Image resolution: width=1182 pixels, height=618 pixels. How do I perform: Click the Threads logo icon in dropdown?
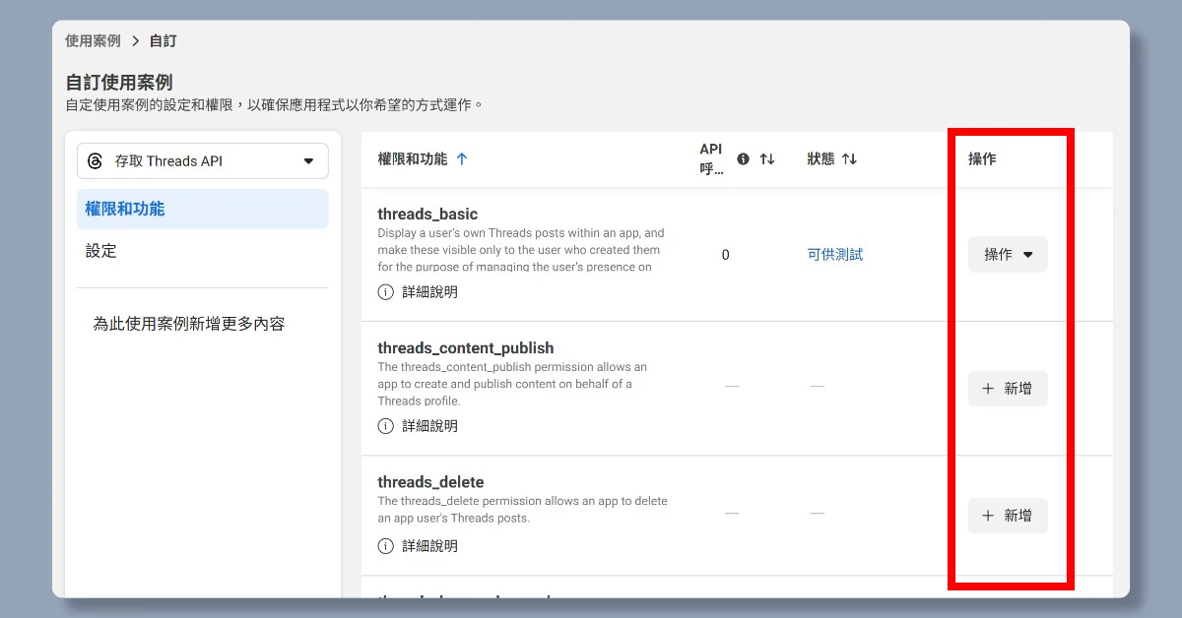96,161
